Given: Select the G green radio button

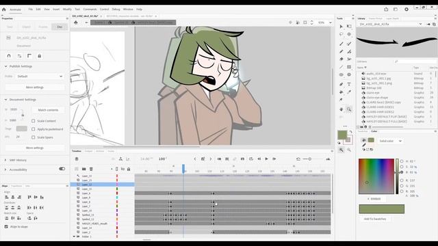Looking at the screenshot, I should (402, 186).
